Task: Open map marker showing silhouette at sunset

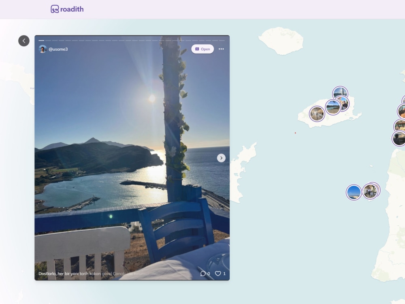Action: 399,139
